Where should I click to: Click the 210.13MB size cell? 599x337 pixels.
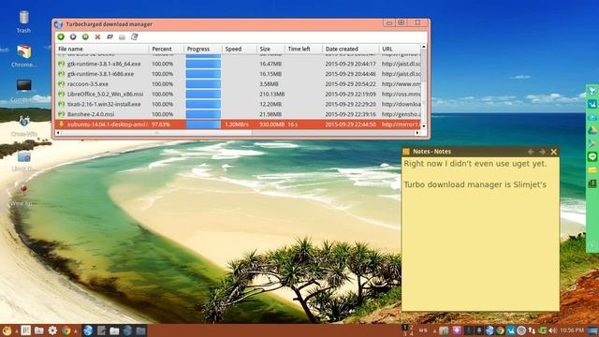(272, 94)
